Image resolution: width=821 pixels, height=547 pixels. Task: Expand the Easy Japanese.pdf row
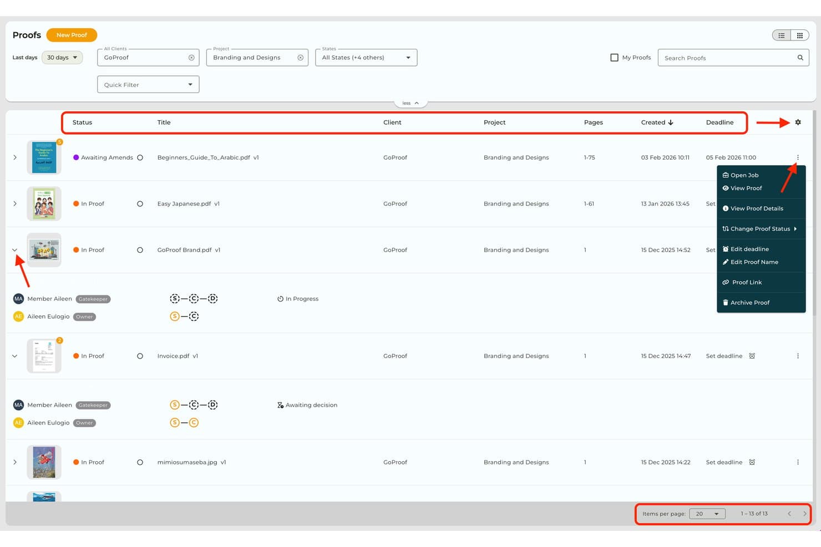coord(15,204)
